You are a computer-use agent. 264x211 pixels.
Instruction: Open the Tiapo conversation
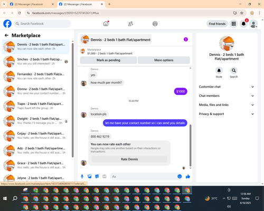(x=35, y=106)
